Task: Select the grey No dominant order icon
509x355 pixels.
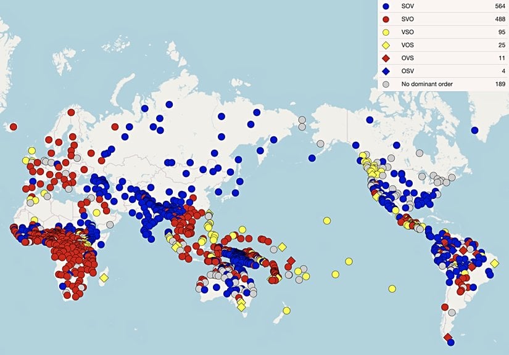Action: point(386,83)
